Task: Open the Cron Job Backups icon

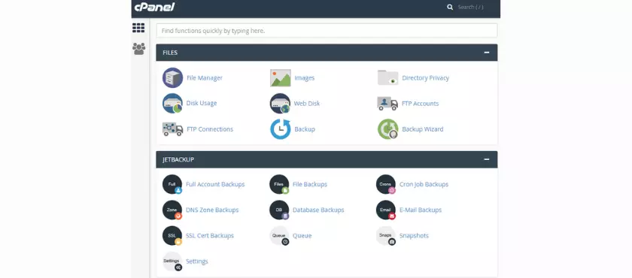Action: pos(386,184)
